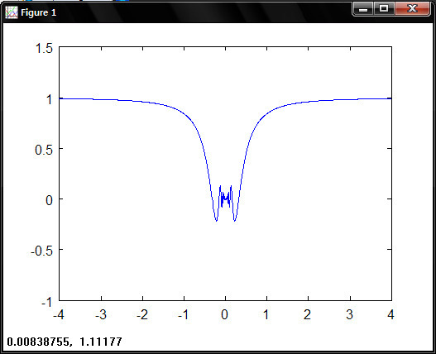
Task: Minimize the Figure 1 window
Action: click(x=363, y=9)
